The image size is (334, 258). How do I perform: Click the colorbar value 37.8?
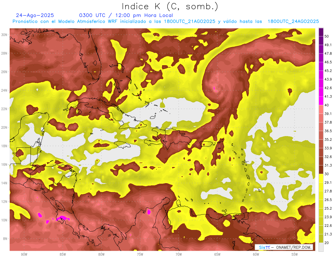pyautogui.click(x=328, y=122)
